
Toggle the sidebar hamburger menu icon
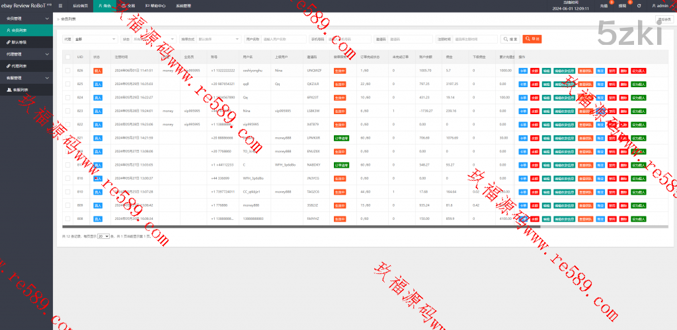pyautogui.click(x=59, y=5)
